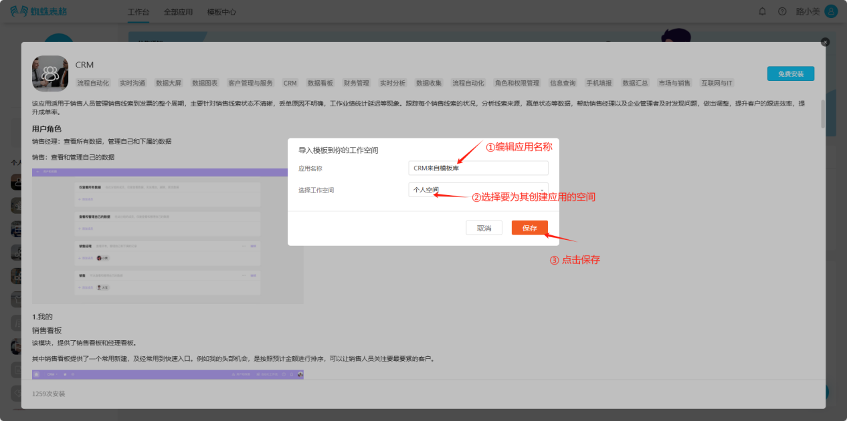
Task: Select the 互联网与IT tag
Action: 717,83
